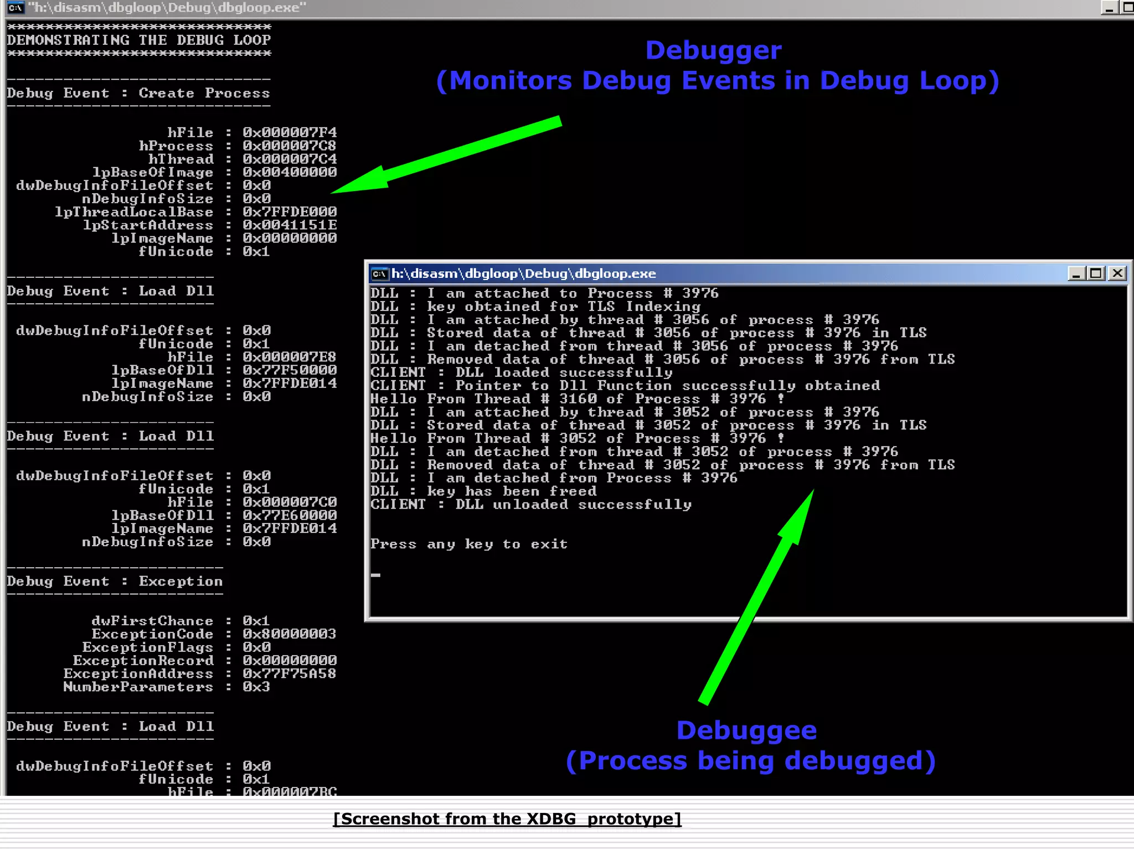Maximize the debuggee dbgloop.exe window
The image size is (1134, 850).
click(x=1096, y=273)
